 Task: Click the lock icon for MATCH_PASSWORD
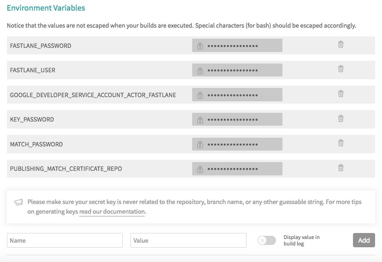200,145
